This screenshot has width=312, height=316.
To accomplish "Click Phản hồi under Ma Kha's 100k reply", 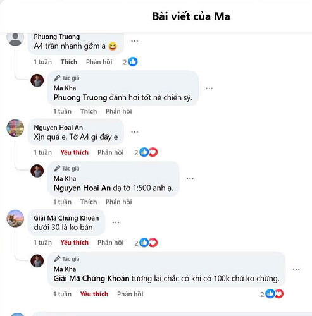I will tap(130, 294).
